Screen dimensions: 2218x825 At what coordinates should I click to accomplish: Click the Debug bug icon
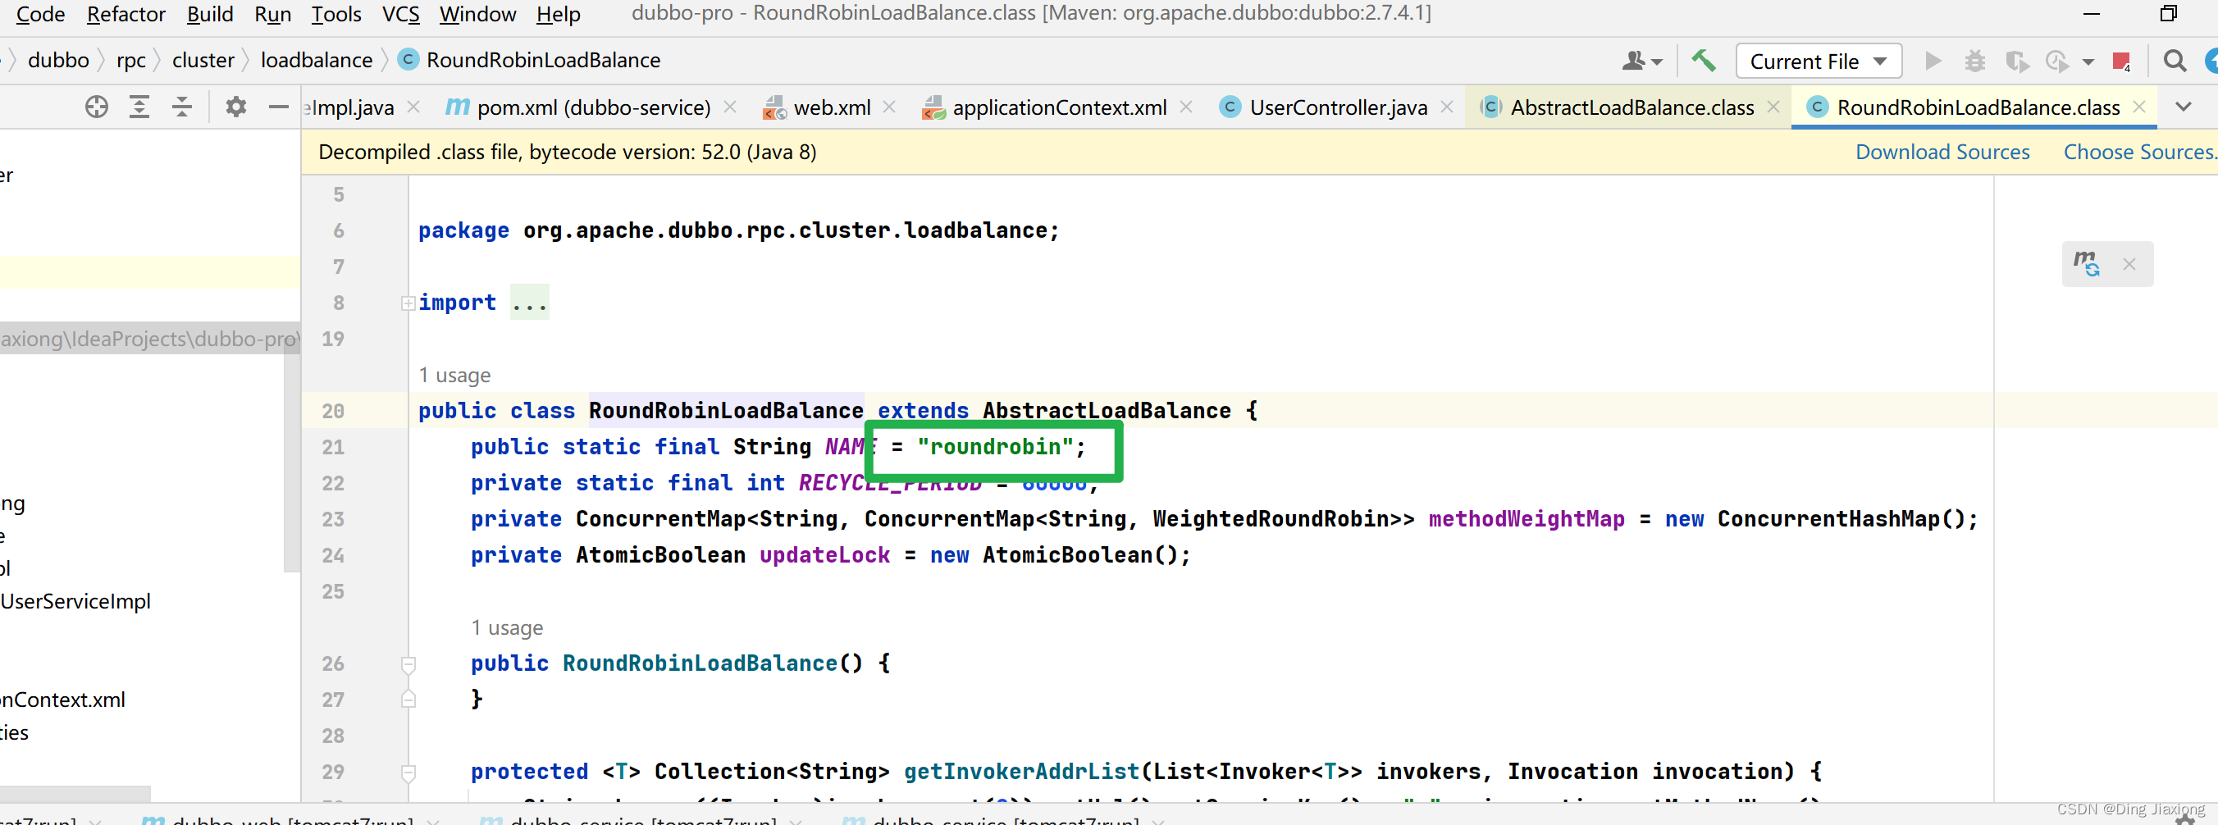click(1974, 62)
